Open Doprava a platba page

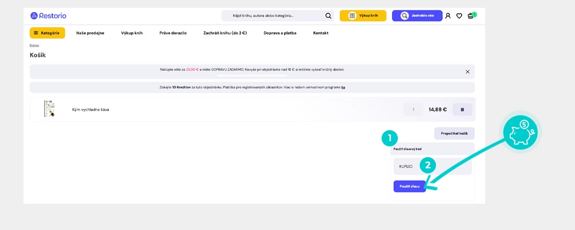tap(280, 33)
